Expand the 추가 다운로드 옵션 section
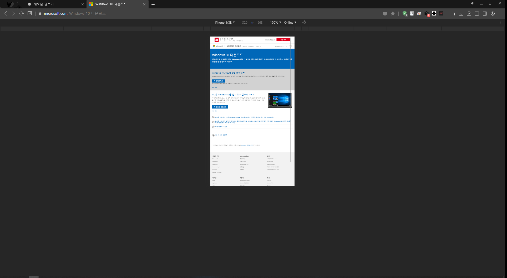This screenshot has width=507, height=278. (220, 127)
